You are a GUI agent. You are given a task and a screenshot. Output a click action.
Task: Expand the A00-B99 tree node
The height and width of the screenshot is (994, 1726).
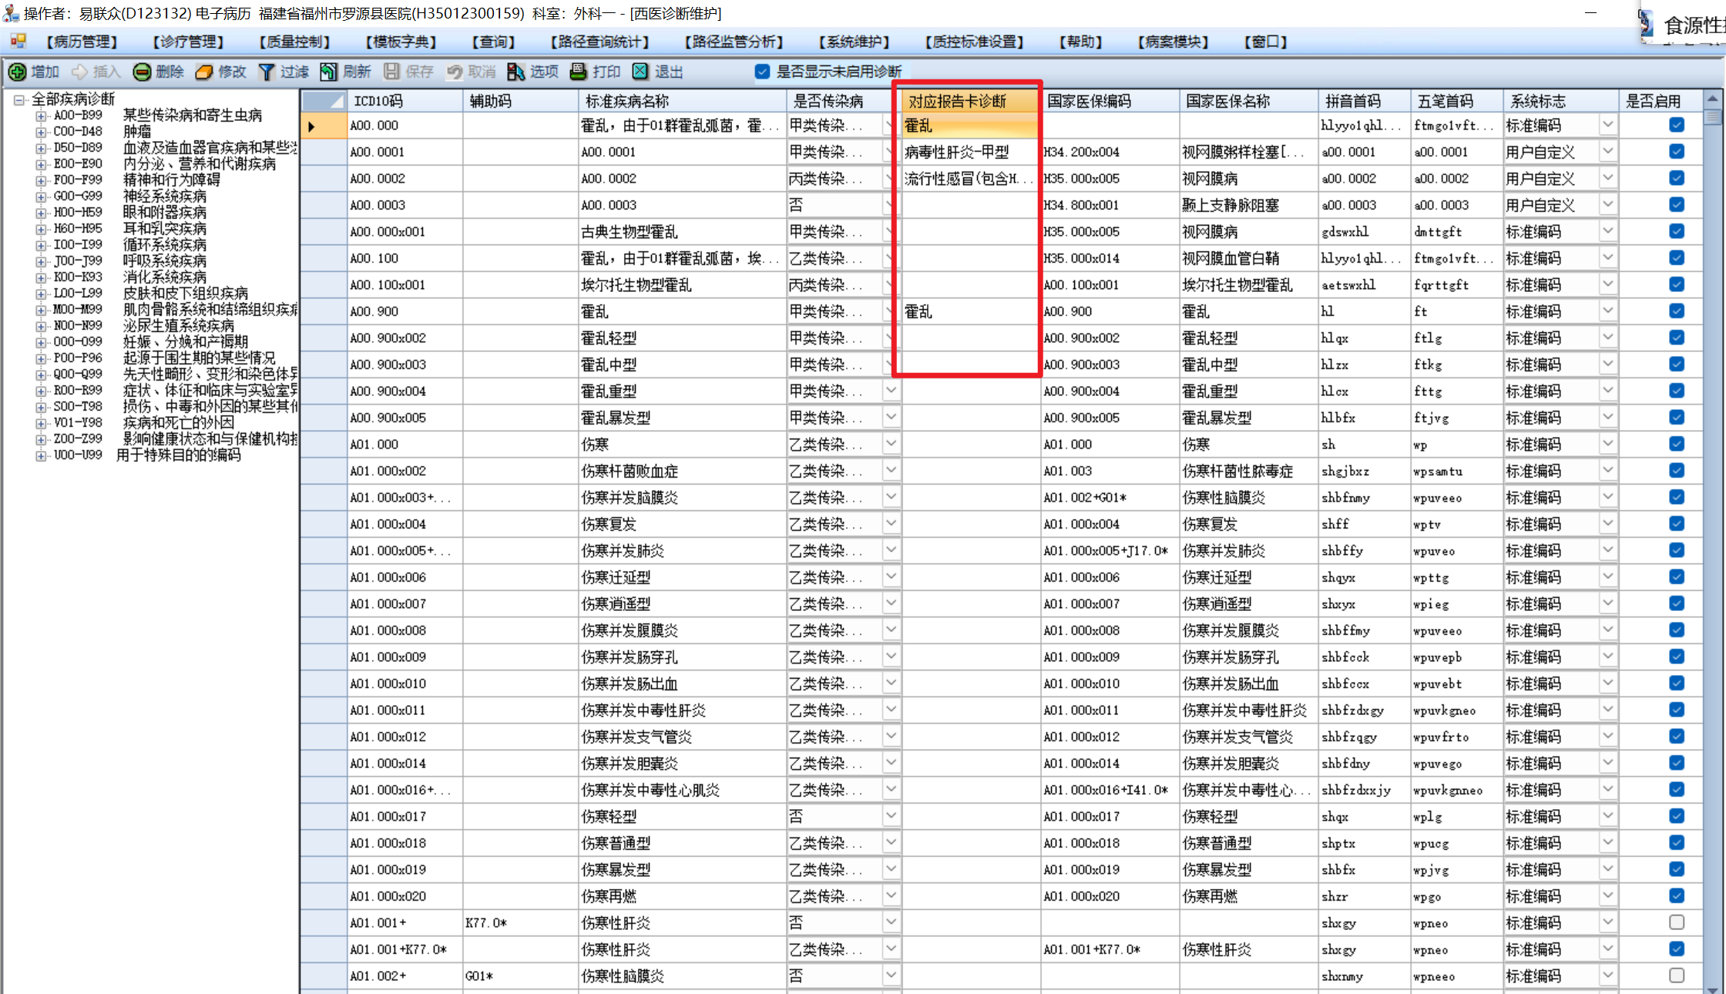pos(41,116)
